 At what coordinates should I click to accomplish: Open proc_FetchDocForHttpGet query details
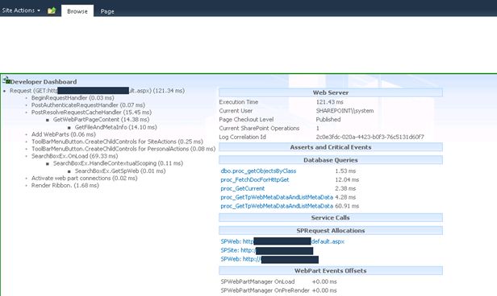255,179
